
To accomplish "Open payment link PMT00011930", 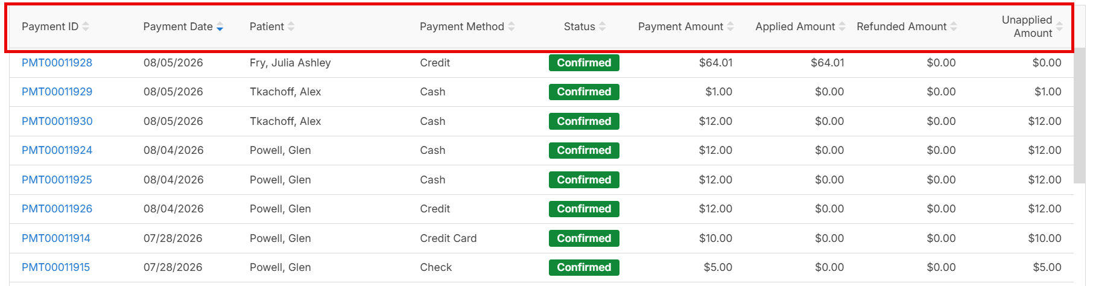I will click(57, 121).
